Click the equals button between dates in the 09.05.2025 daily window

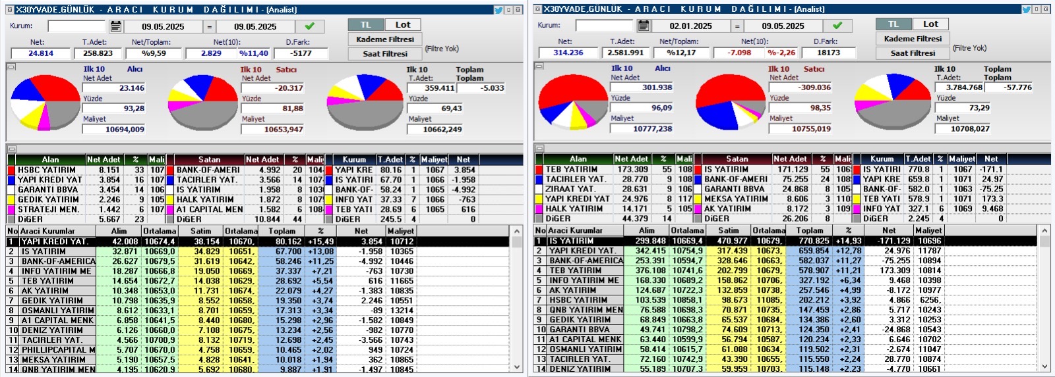coord(209,26)
